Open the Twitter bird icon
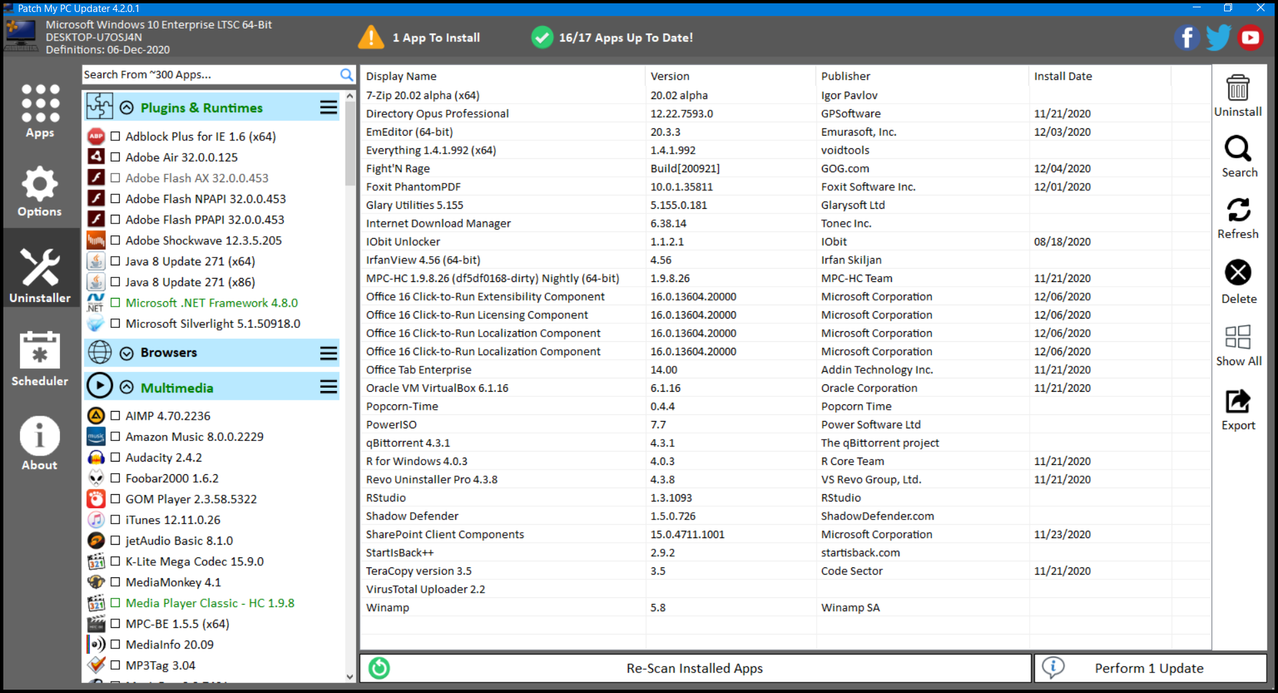The height and width of the screenshot is (693, 1278). (1218, 37)
